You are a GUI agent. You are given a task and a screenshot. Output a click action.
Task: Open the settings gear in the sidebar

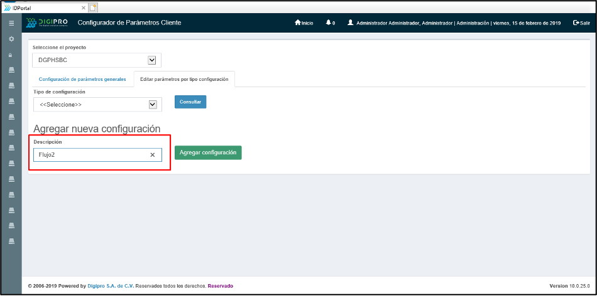click(x=11, y=39)
